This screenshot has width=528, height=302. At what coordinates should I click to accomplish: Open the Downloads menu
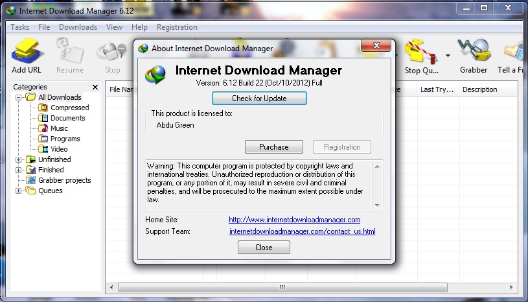[78, 27]
